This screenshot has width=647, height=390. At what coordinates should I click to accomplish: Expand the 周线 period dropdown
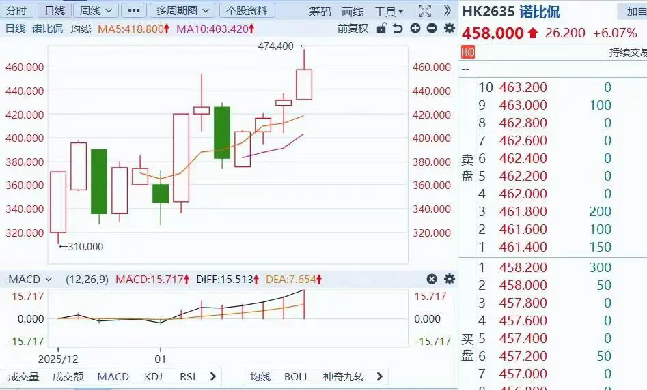[95, 11]
